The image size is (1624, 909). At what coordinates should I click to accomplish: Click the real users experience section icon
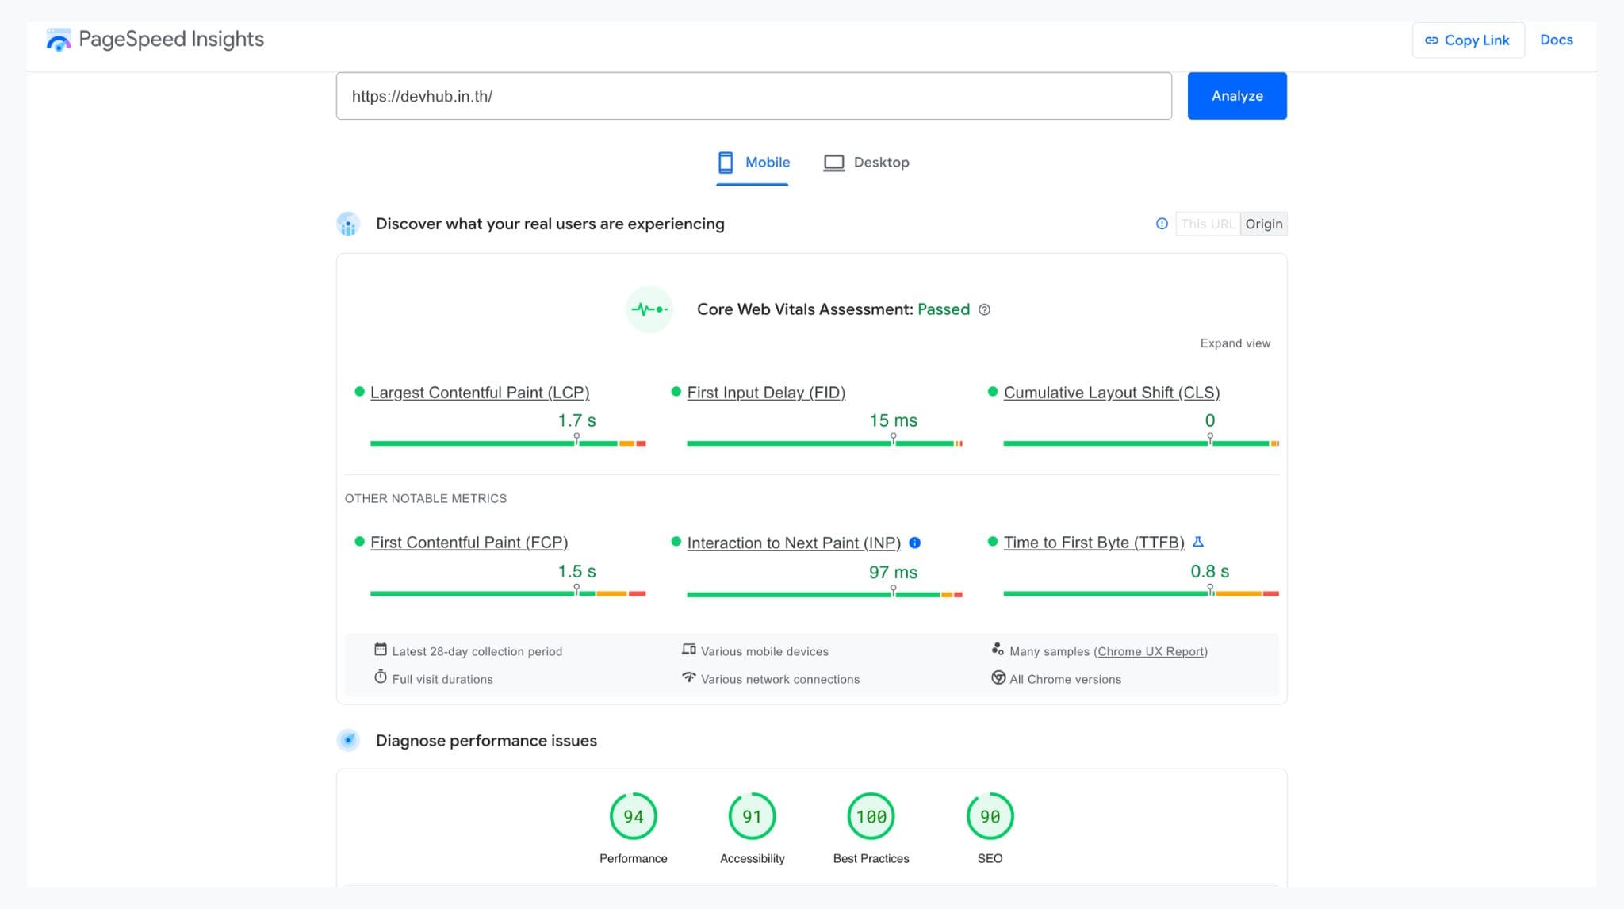(348, 224)
